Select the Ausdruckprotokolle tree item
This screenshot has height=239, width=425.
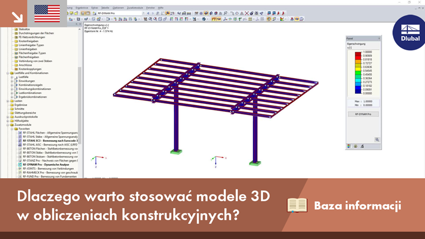26,117
